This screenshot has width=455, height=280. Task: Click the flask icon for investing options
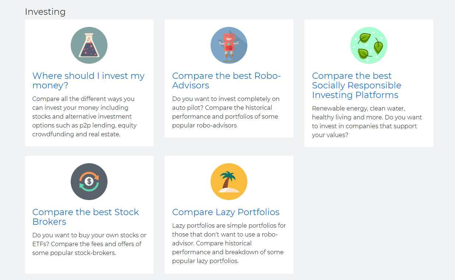pos(89,45)
